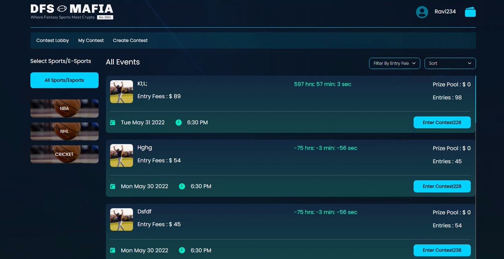The width and height of the screenshot is (504, 259).
Task: Open Create Contest tab
Action: tap(130, 40)
